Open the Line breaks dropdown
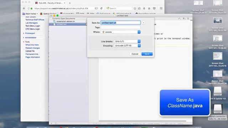Viewport: 228px width, 128px height. pos(127,41)
